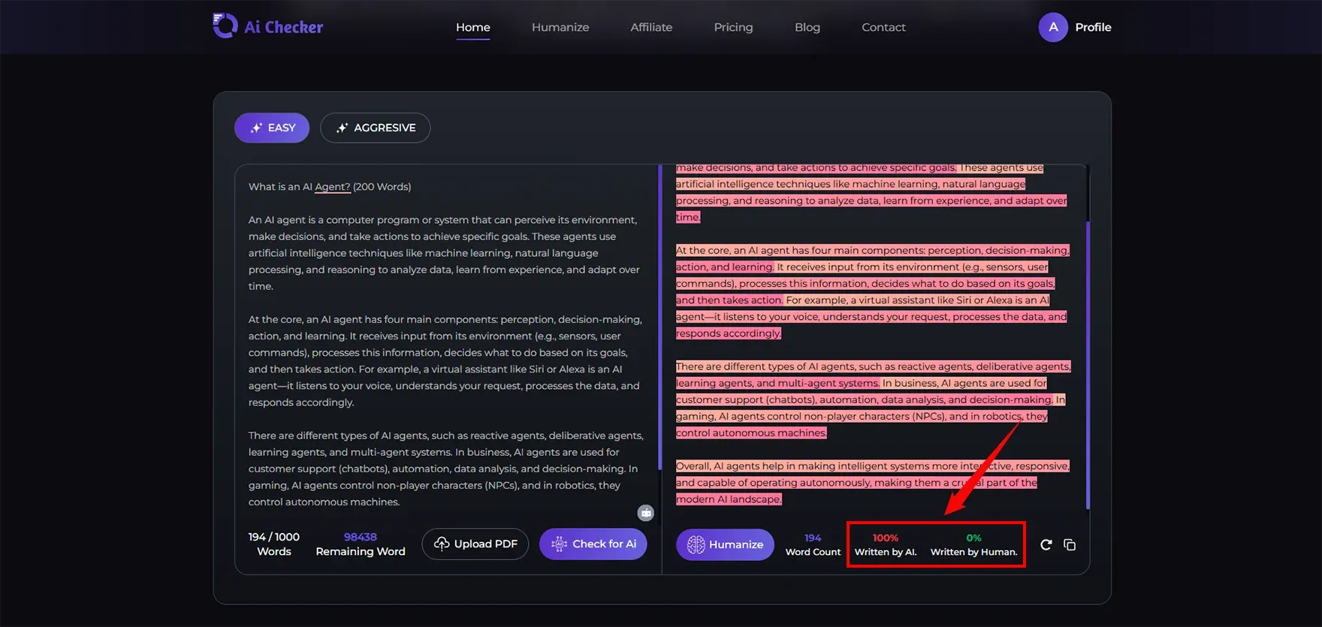Open the Contact page
Image resolution: width=1322 pixels, height=627 pixels.
(883, 27)
